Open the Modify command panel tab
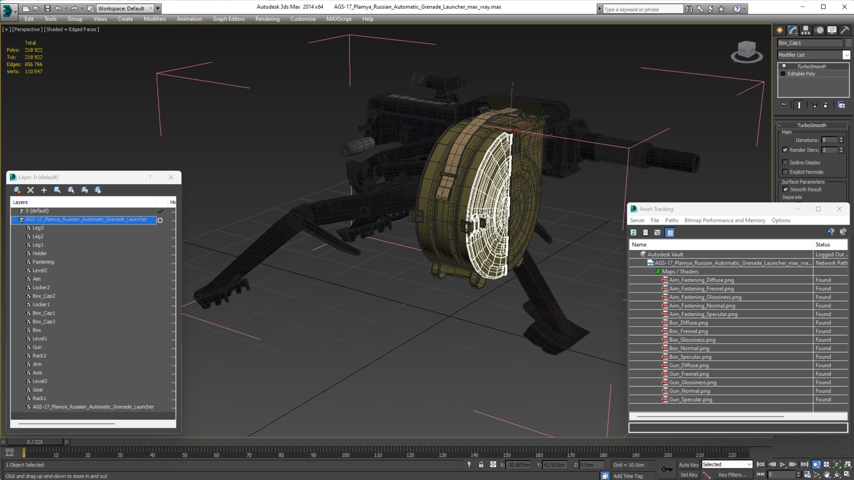 click(793, 30)
